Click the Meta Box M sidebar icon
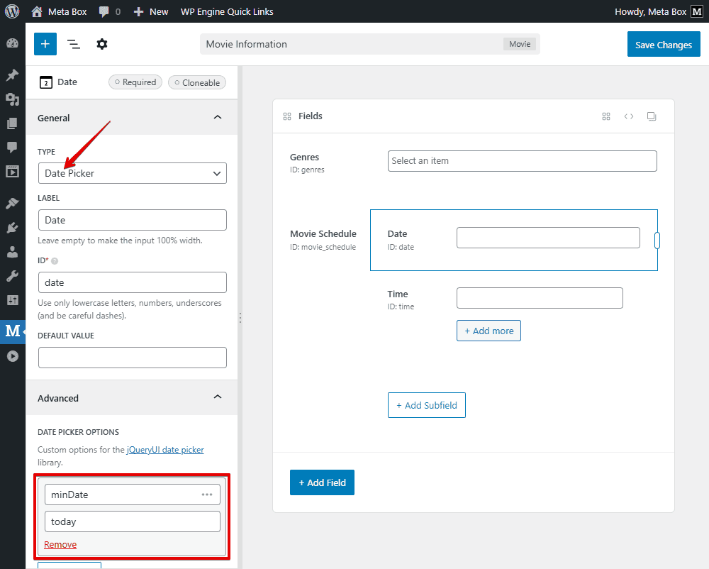The image size is (709, 569). tap(12, 331)
